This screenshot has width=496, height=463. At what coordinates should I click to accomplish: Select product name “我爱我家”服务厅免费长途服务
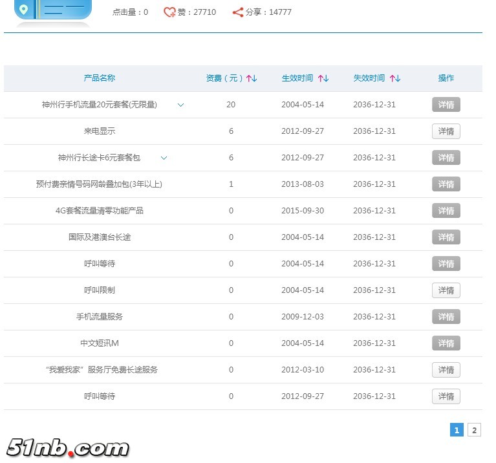pyautogui.click(x=102, y=370)
